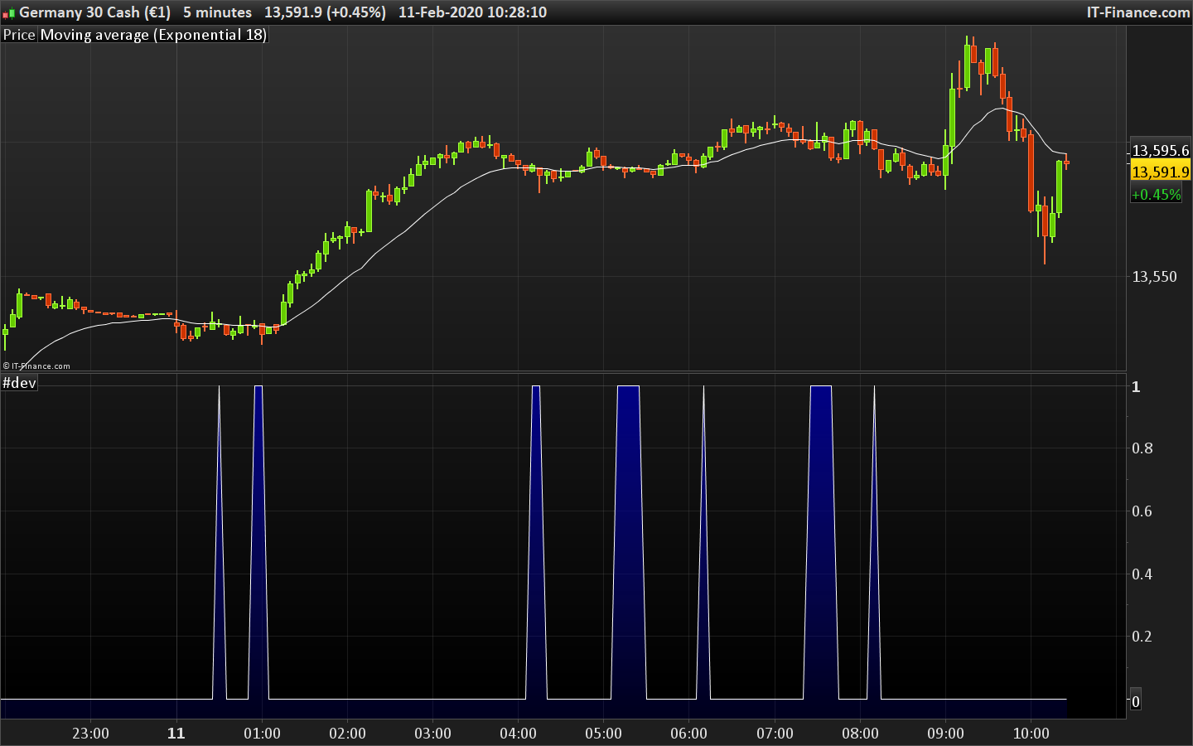Click the yellow 13,591.9 current price tag
This screenshot has width=1193, height=746.
[x=1160, y=172]
